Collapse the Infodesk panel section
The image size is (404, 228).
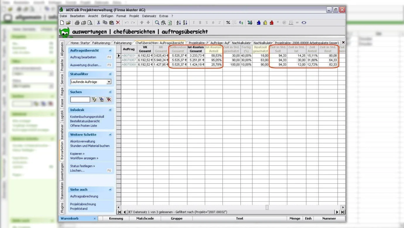110,110
